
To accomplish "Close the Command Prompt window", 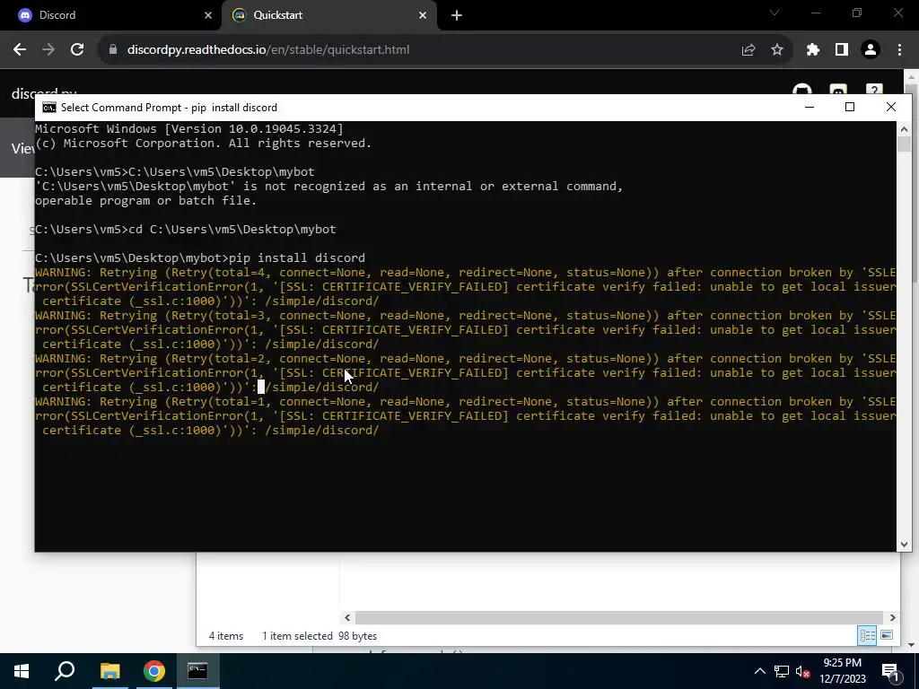I will [x=891, y=107].
